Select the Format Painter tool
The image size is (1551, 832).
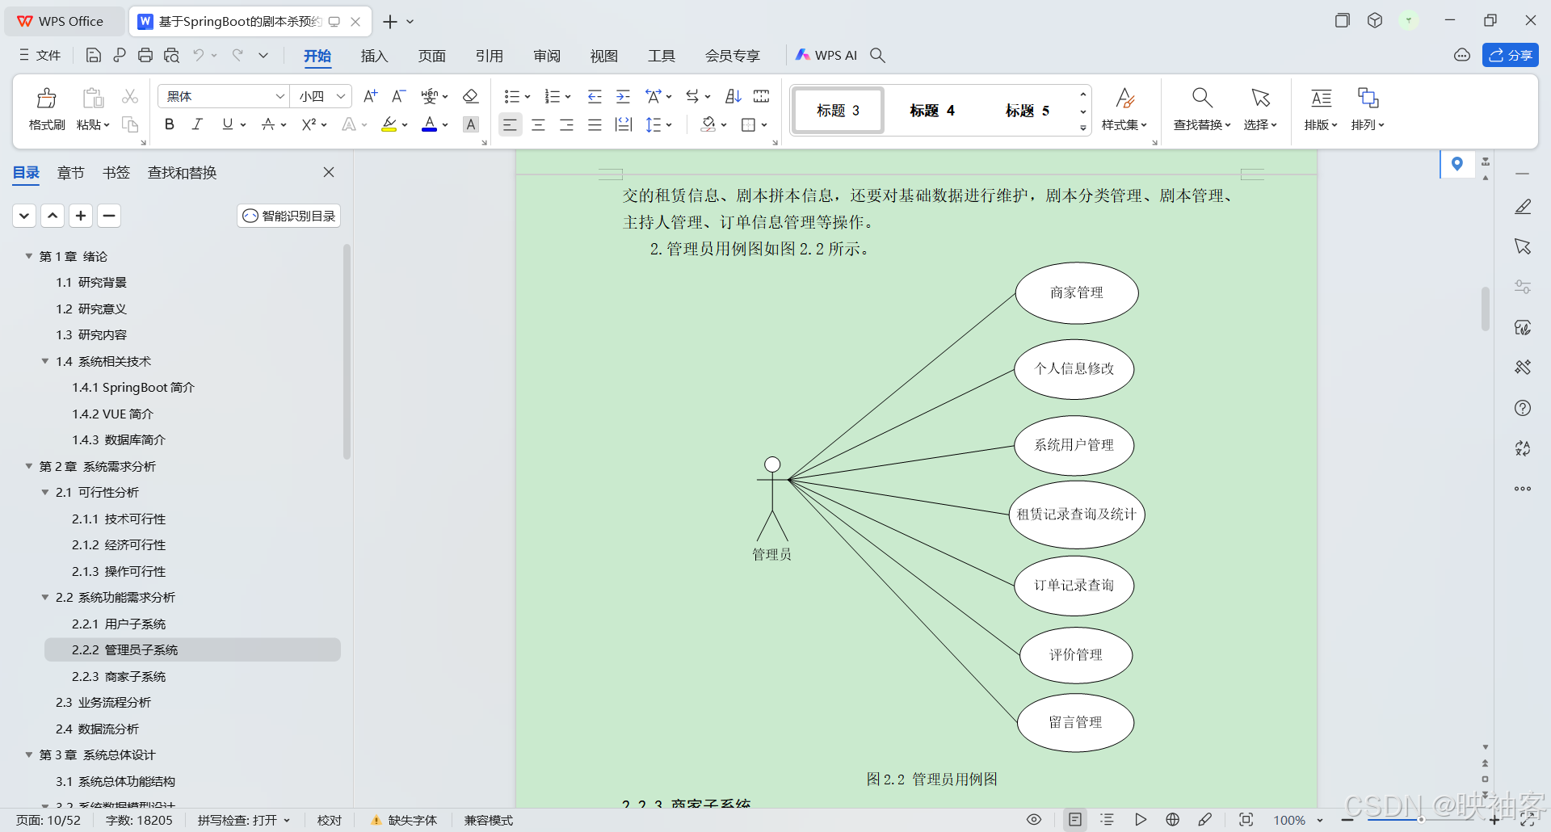click(46, 107)
